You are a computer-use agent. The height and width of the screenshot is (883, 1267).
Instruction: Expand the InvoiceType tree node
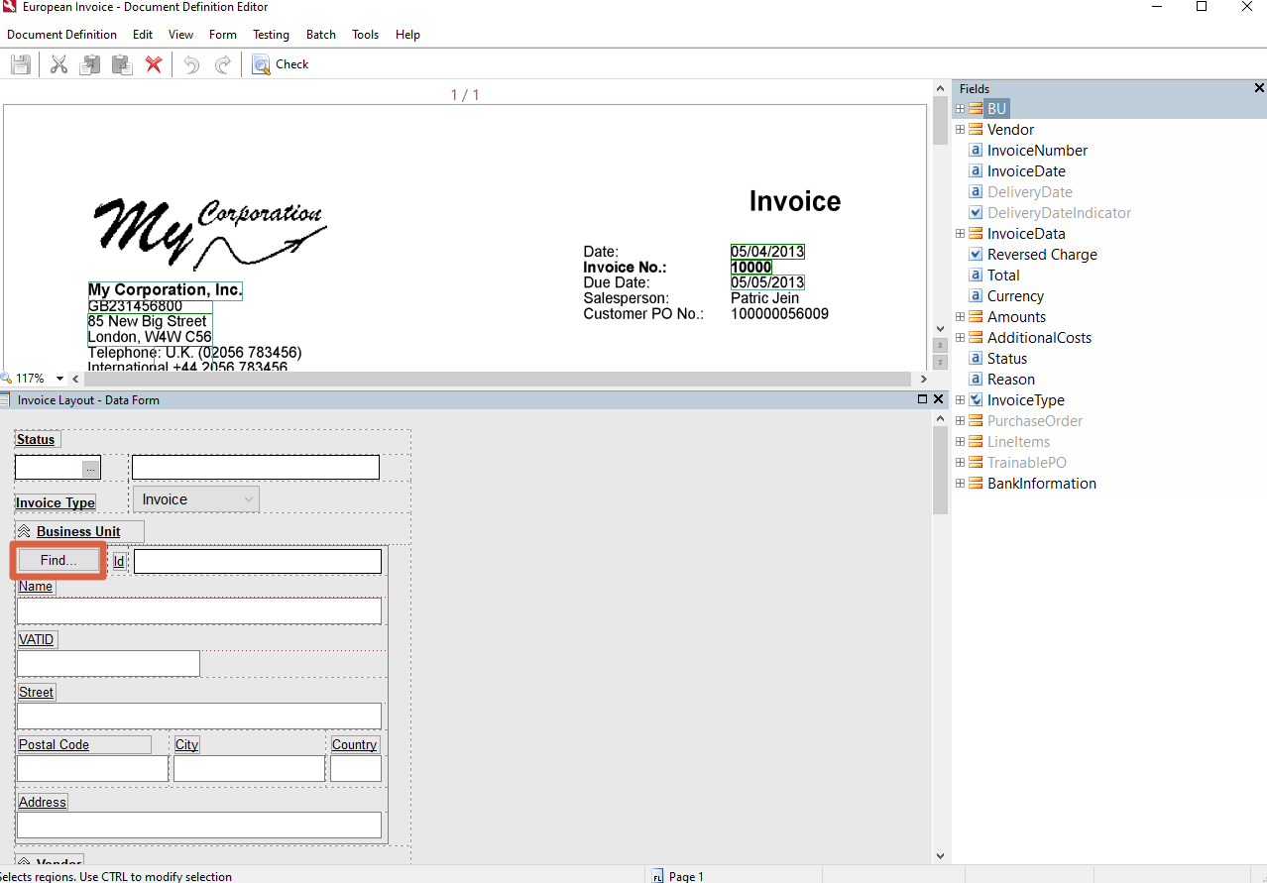click(960, 400)
